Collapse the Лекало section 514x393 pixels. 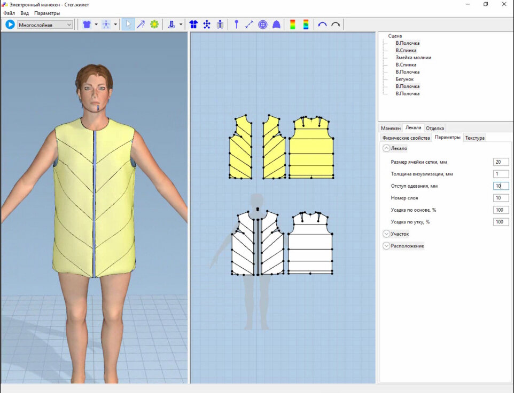point(386,148)
